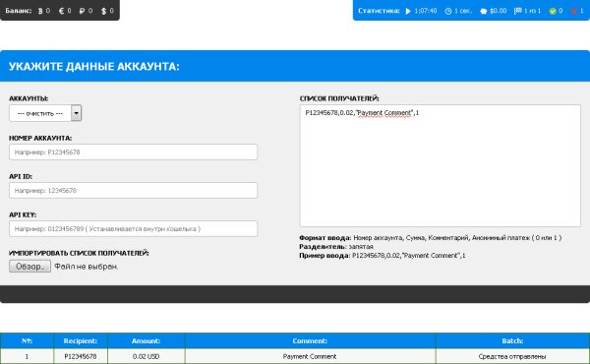This screenshot has width=590, height=364.
Task: Click the red error counter icon
Action: pyautogui.click(x=574, y=11)
